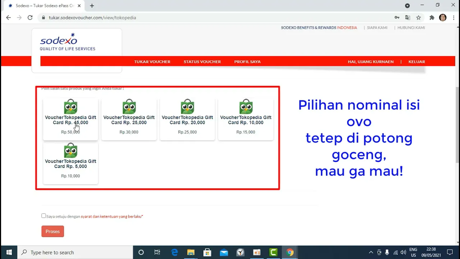
Task: Click the Sodexo logo
Action: (x=68, y=42)
